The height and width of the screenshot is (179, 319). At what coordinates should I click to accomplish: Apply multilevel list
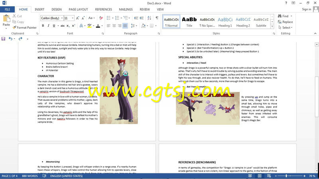126,18
